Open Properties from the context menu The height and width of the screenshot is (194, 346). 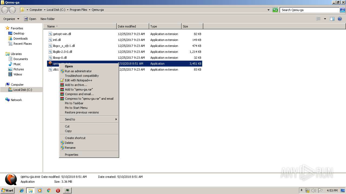click(x=89, y=155)
